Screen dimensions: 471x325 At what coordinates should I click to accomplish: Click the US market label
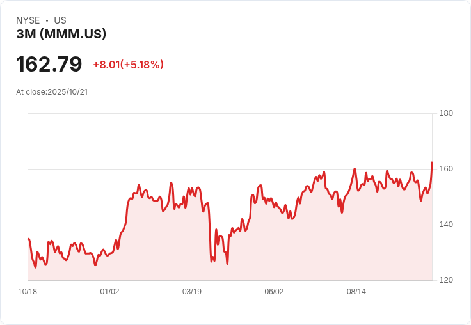(60, 20)
